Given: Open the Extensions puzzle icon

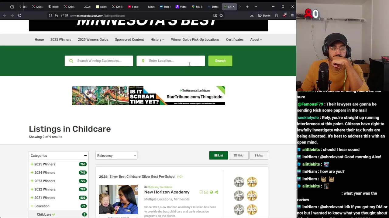Looking at the screenshot, I should coord(277,15).
